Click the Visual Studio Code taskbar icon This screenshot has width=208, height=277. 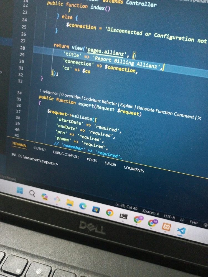point(181,231)
